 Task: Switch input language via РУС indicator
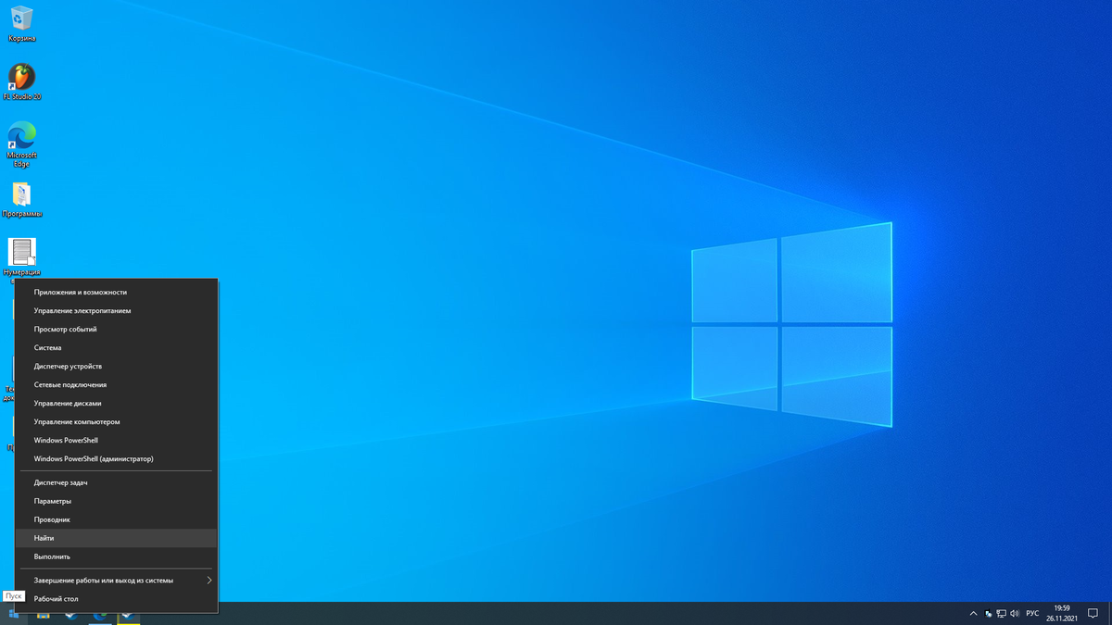tap(1032, 614)
